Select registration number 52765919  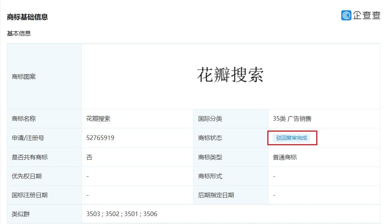click(100, 138)
